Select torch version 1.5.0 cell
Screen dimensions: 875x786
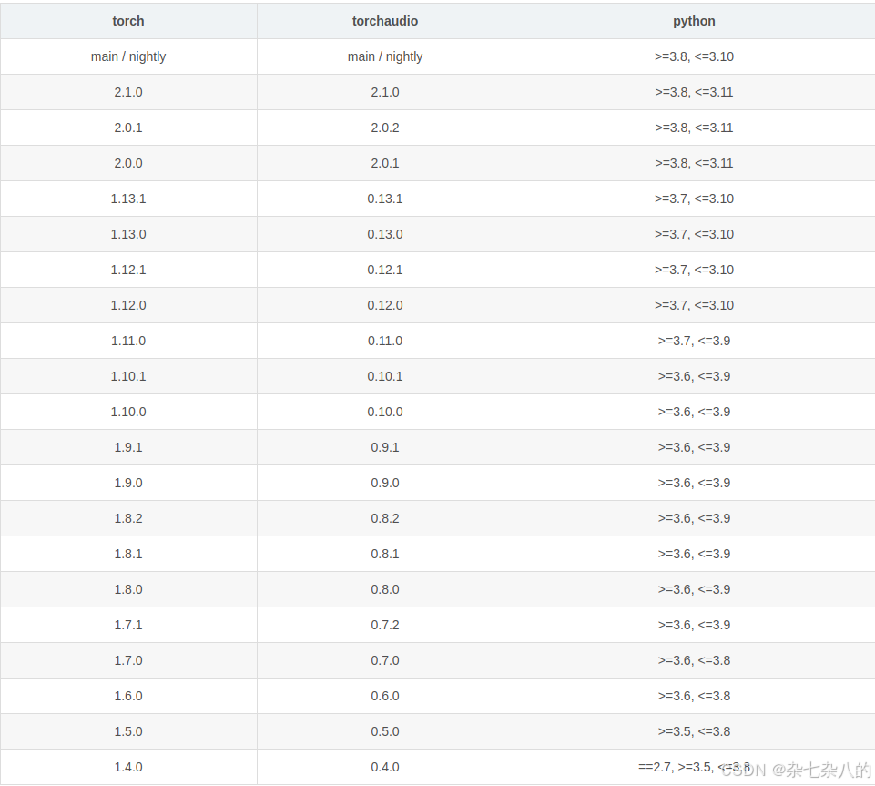(x=128, y=732)
